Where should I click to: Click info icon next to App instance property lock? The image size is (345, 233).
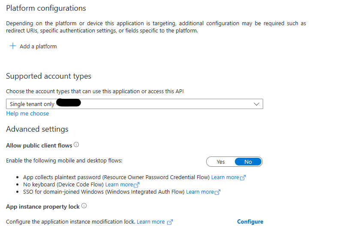click(x=84, y=206)
